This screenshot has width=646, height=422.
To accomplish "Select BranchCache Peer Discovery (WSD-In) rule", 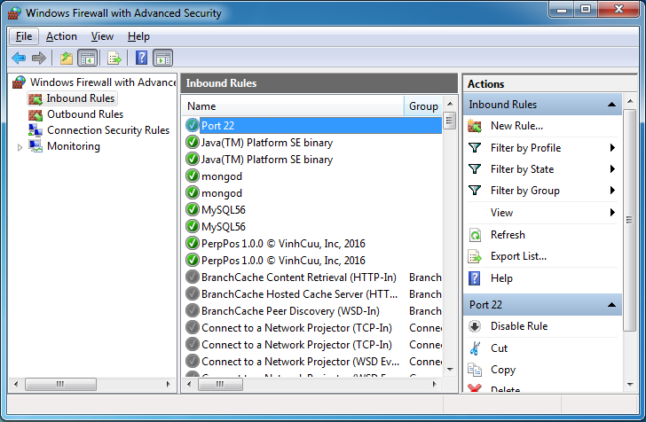I will point(290,311).
